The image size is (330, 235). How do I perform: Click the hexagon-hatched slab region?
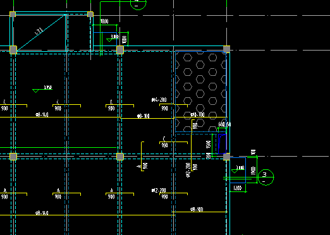(x=200, y=92)
